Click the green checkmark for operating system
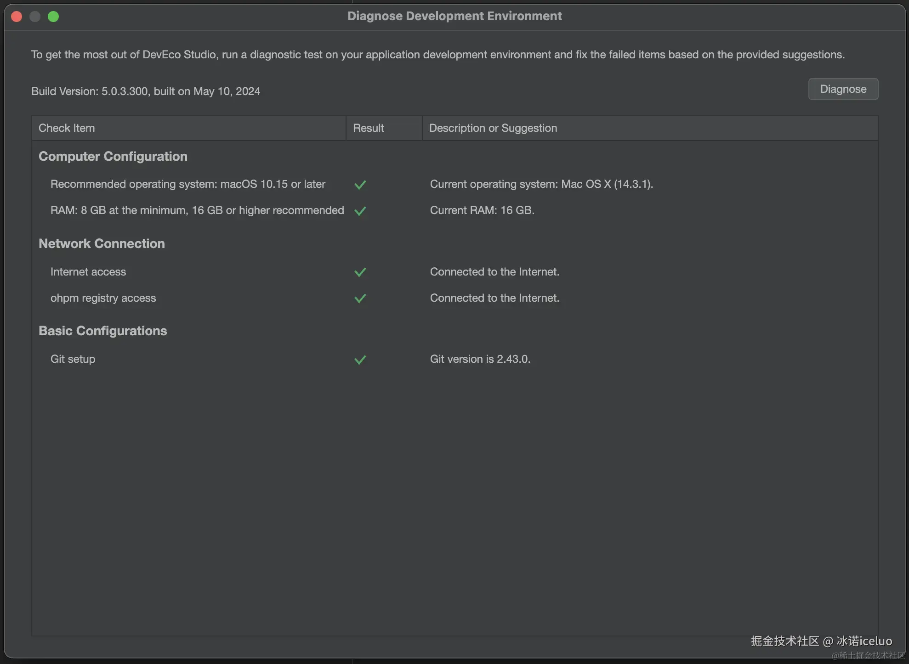 (x=360, y=185)
